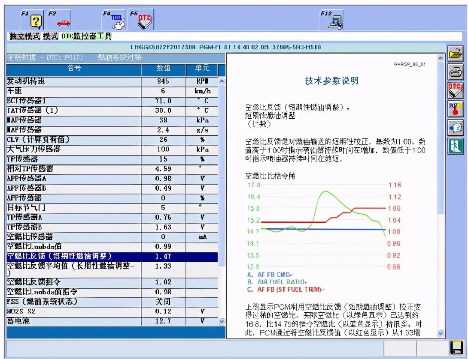This screenshot has width=468, height=359.
Task: Select the F4 tool icon in top toolbar
Action: tap(117, 21)
